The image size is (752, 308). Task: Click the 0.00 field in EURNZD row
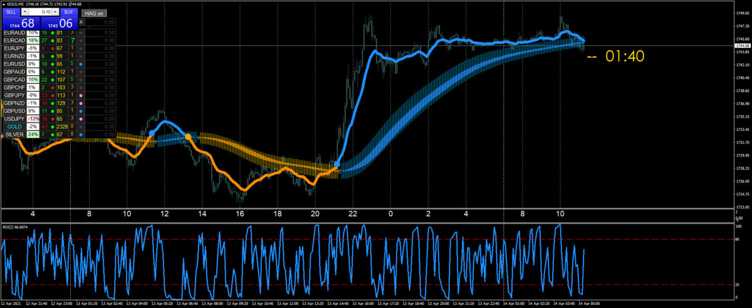click(x=100, y=56)
